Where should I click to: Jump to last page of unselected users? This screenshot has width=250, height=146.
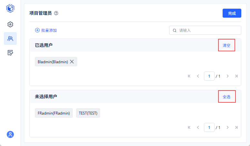(236, 127)
